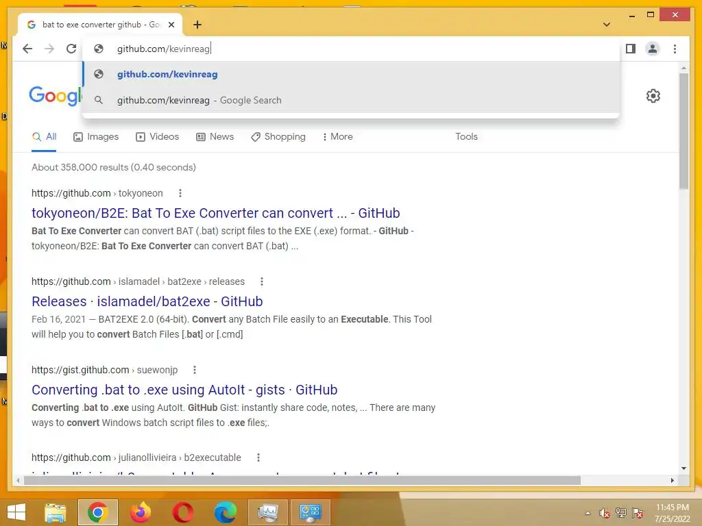This screenshot has width=702, height=526.
Task: Close the 'bat to exe converter github' tab
Action: click(171, 25)
